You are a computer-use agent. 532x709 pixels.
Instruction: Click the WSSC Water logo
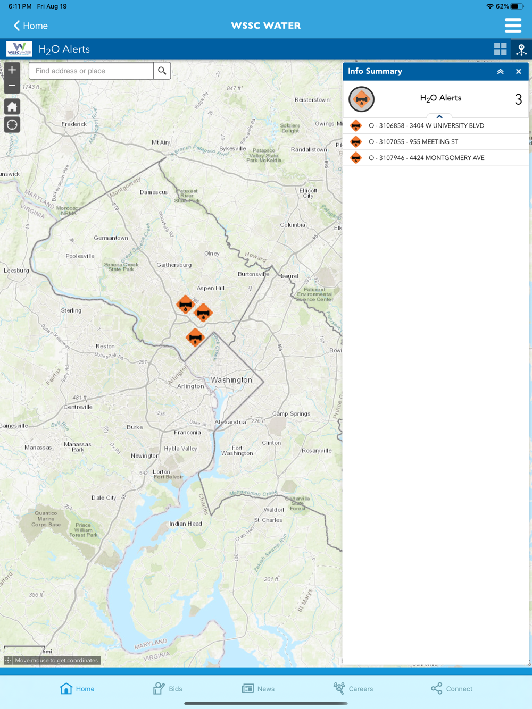coord(19,49)
